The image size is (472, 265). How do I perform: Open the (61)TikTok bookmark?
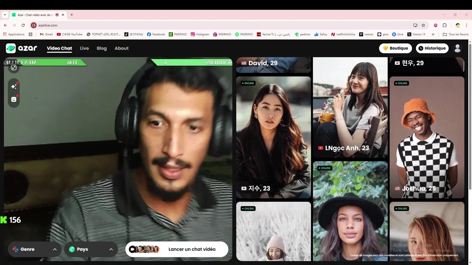click(133, 34)
